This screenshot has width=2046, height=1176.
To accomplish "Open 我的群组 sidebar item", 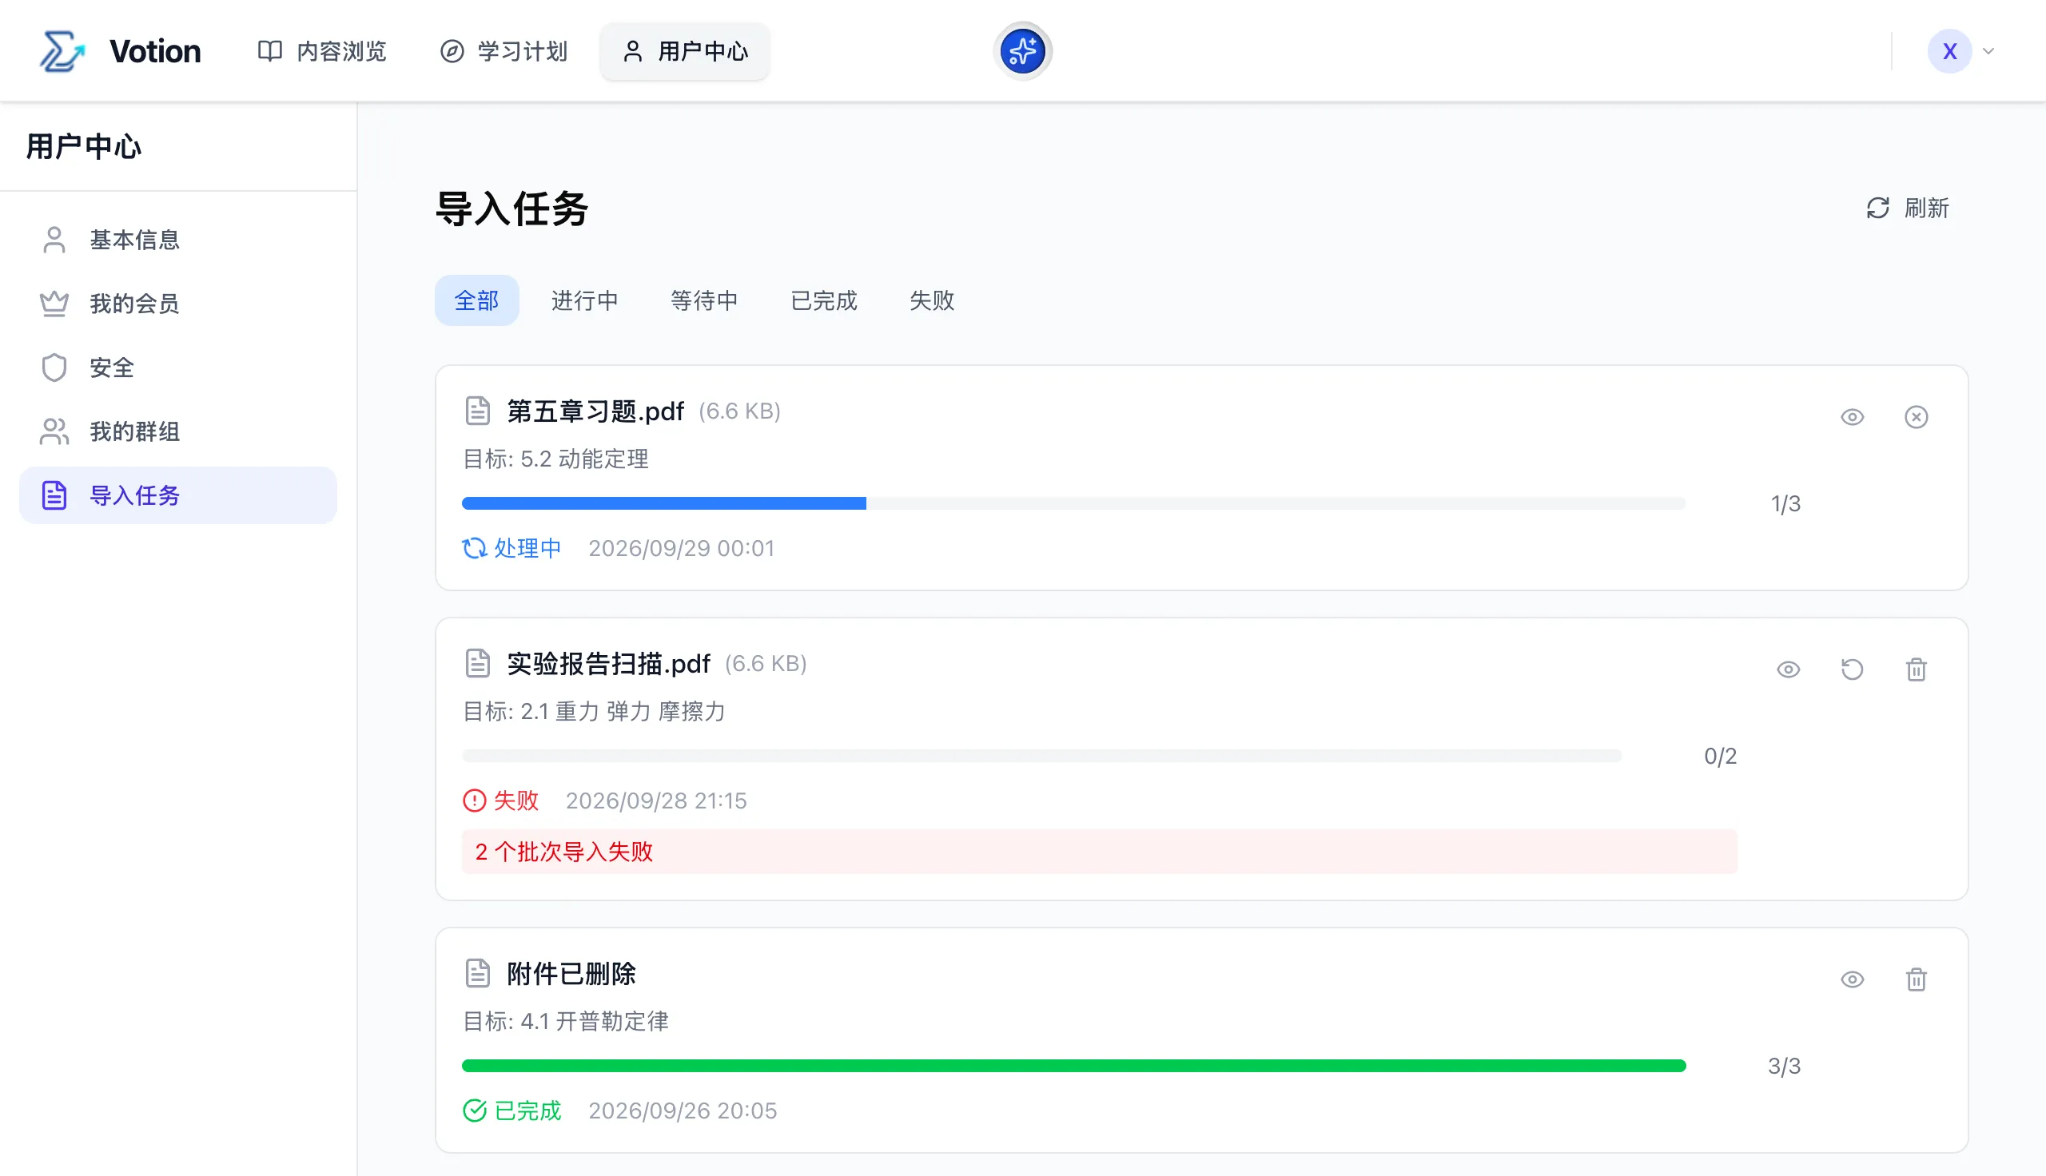I will pos(177,431).
